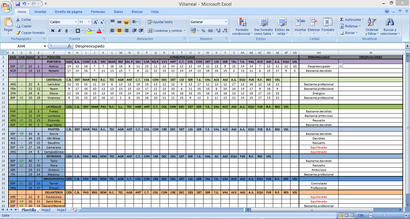Save the workbook from the quick access toolbar
This screenshot has height=219, width=410.
click(x=17, y=4)
